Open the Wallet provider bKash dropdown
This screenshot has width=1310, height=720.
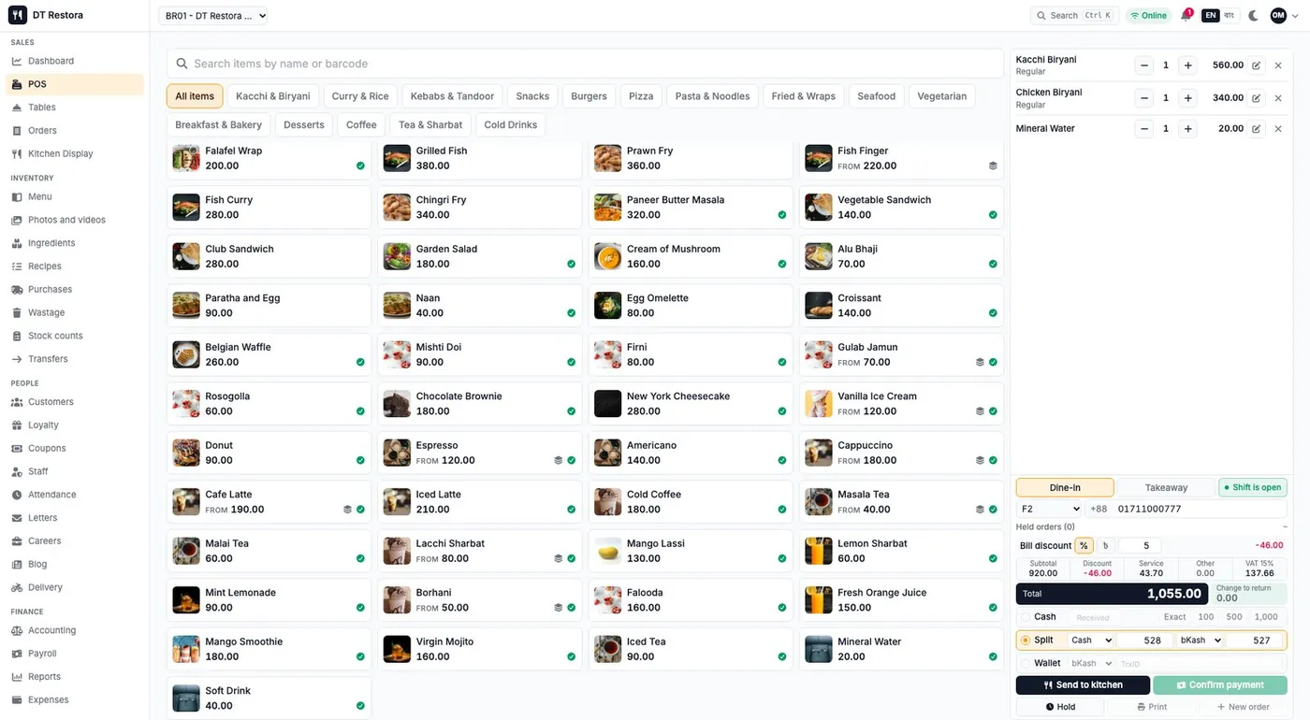click(1091, 664)
